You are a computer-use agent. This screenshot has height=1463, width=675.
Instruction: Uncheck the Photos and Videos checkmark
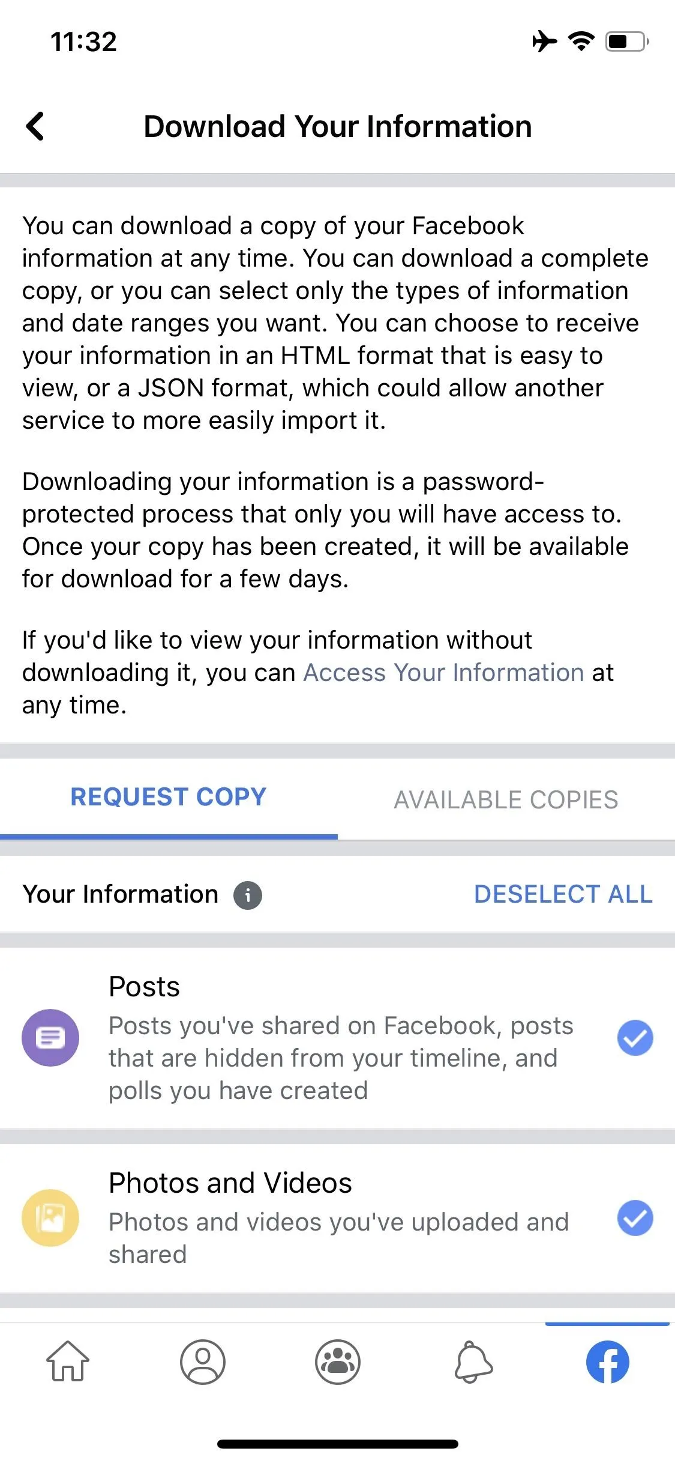(635, 1218)
